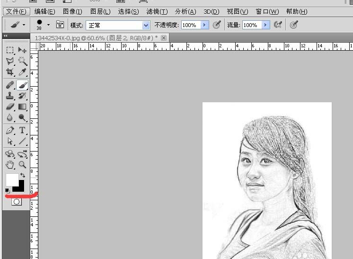Collapse the toolbox double-arrow
Screen dimensions: 353x259
tap(6, 36)
